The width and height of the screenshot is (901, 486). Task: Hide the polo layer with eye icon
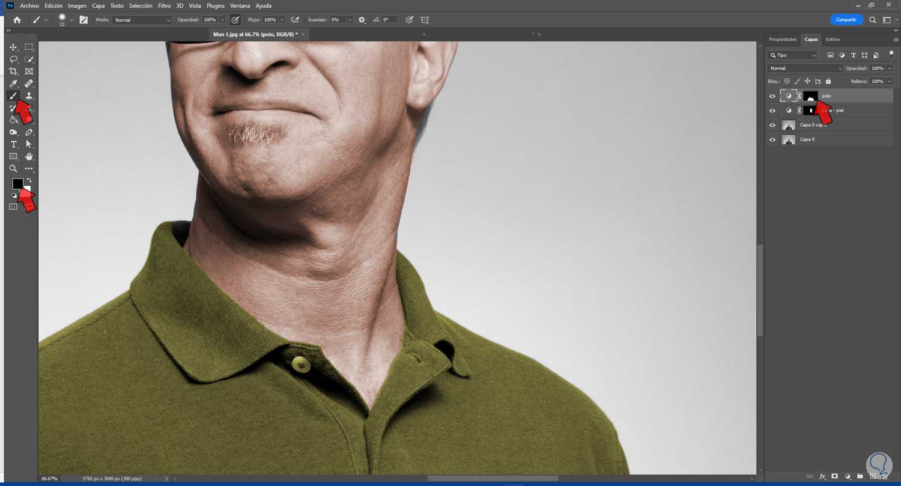click(x=772, y=96)
